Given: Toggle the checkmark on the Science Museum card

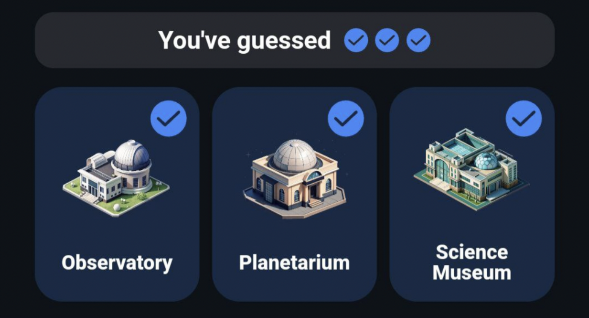Looking at the screenshot, I should click(523, 119).
